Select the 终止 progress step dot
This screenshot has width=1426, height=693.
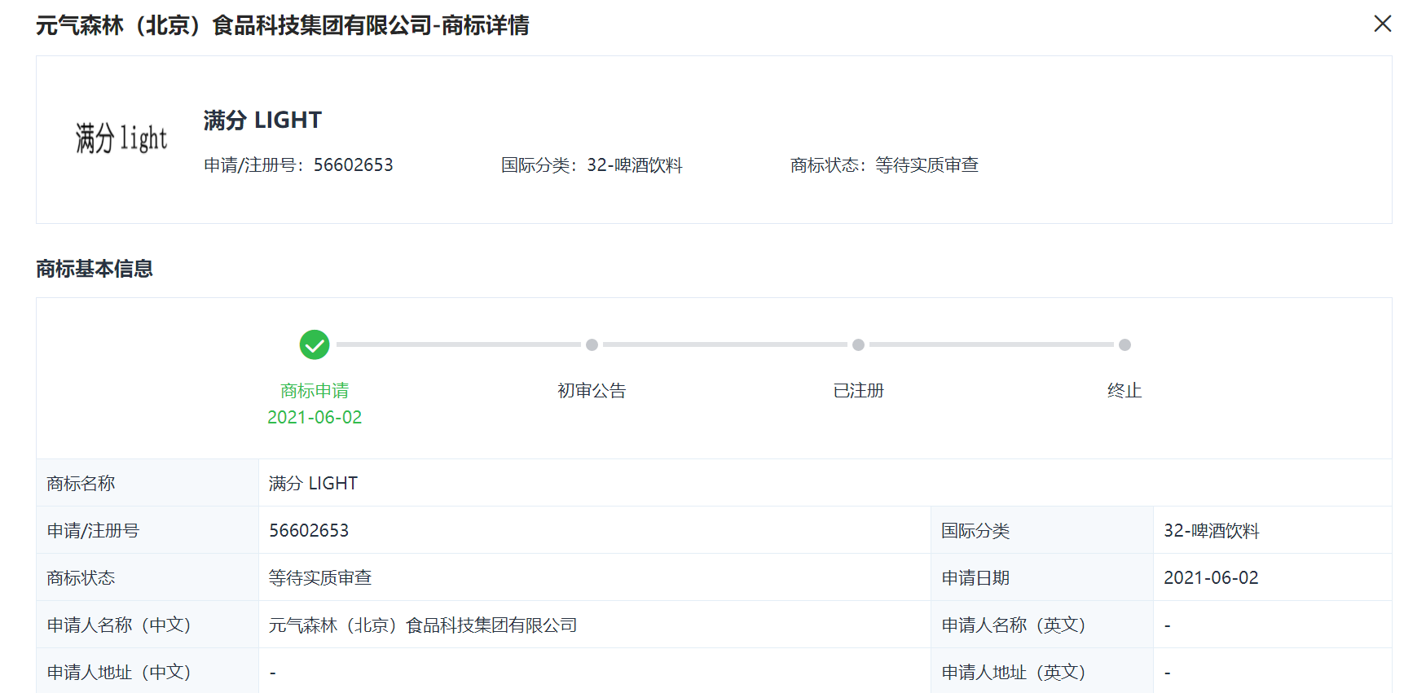tap(1125, 344)
